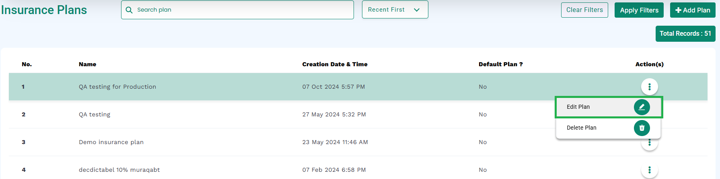The height and width of the screenshot is (179, 720).
Task: Click the pencil edit icon
Action: (x=642, y=107)
